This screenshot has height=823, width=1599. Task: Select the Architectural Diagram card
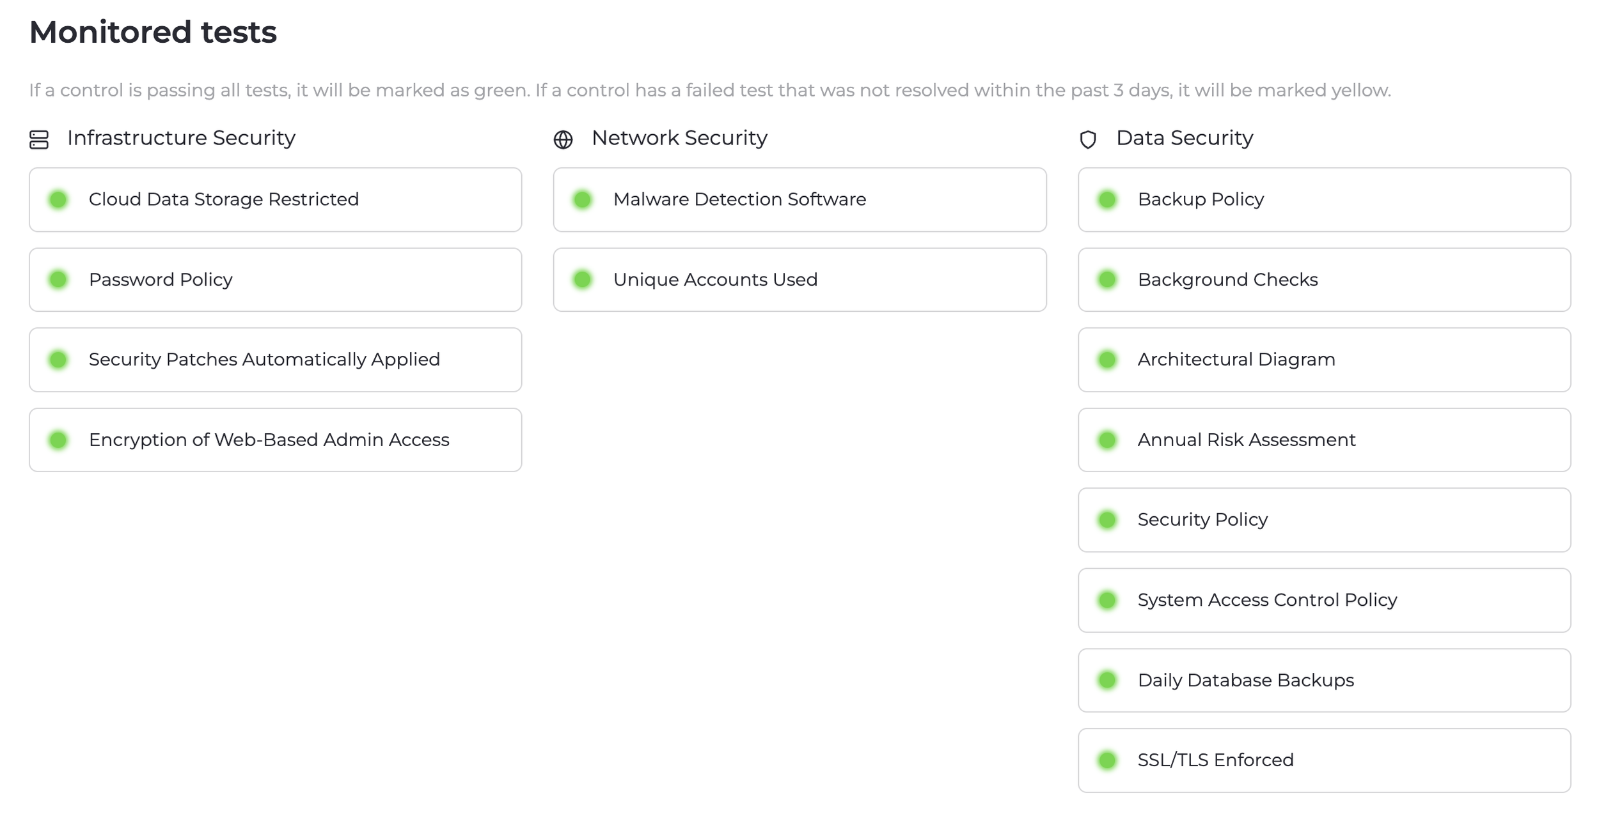(1324, 360)
